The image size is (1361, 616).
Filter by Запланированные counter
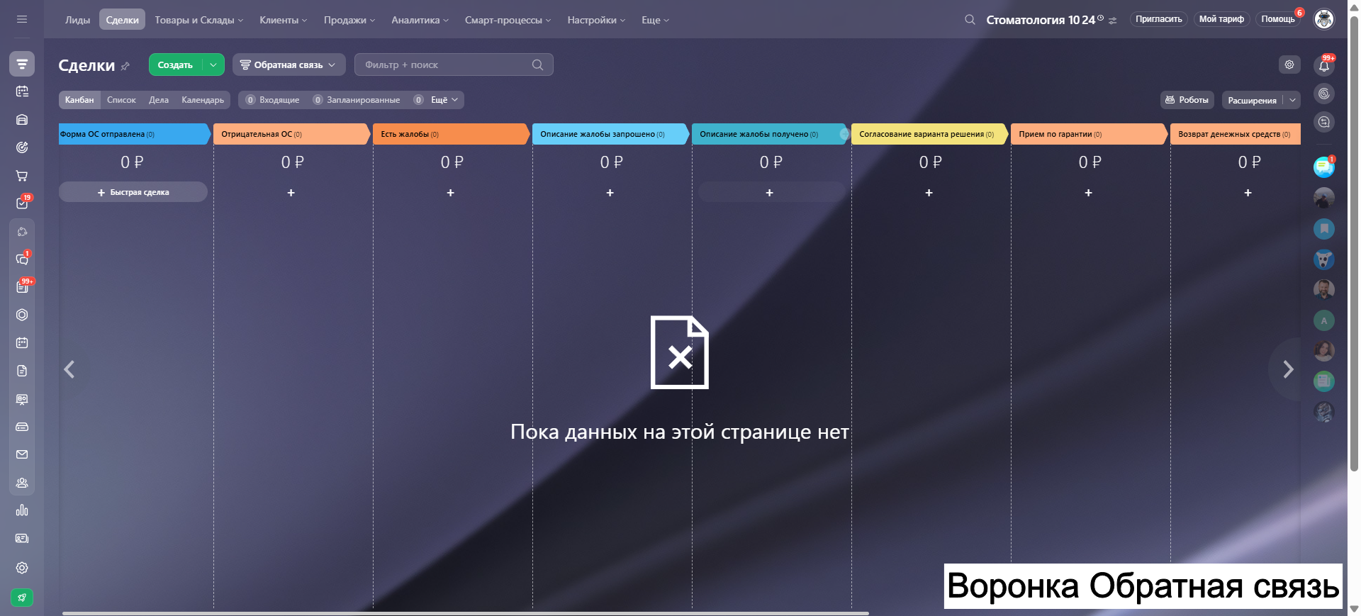(357, 100)
